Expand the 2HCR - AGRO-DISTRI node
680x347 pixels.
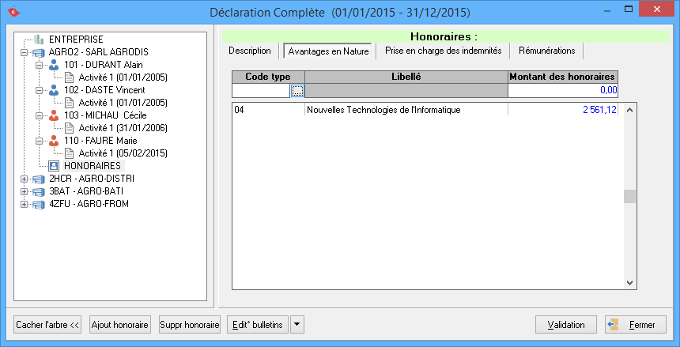[25, 179]
